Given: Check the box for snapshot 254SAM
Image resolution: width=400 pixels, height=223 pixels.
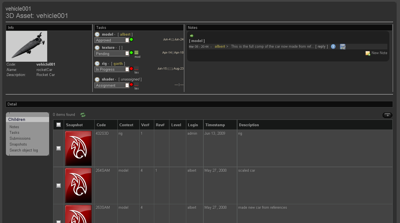Looking at the screenshot, I should (x=58, y=185).
